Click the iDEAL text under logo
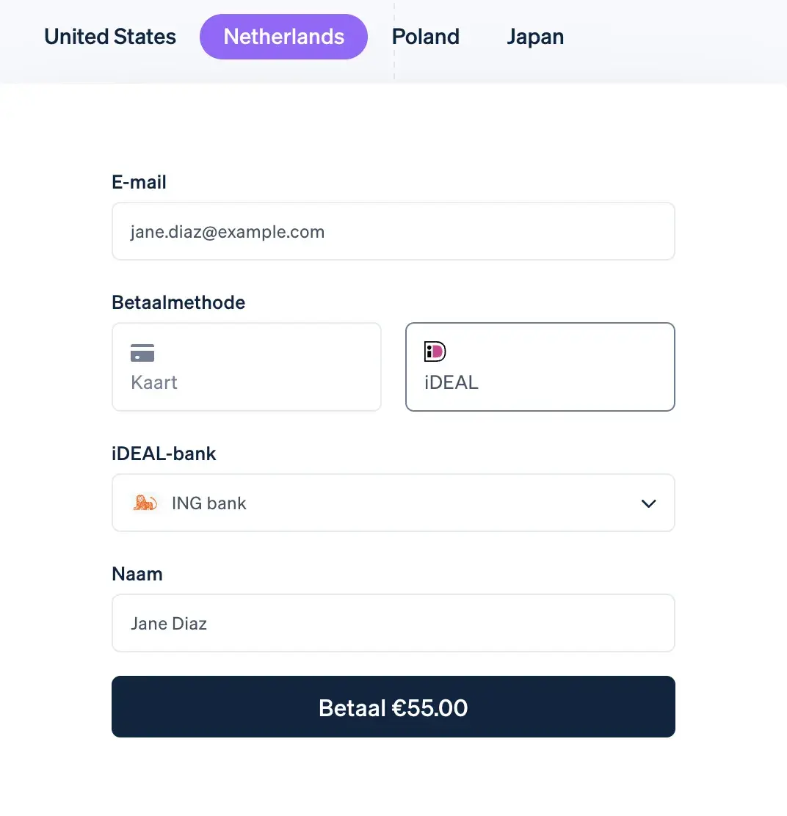Viewport: 787px width, 816px height. pyautogui.click(x=451, y=382)
